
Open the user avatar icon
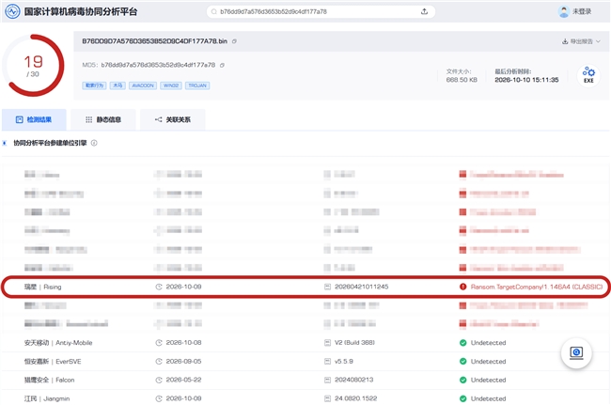(563, 11)
